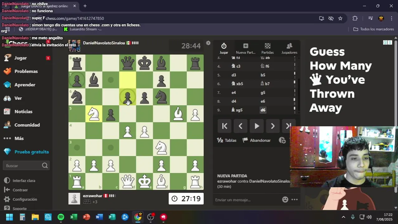Open OBS Studio from taskbar
398x224 pixels.
151,217
